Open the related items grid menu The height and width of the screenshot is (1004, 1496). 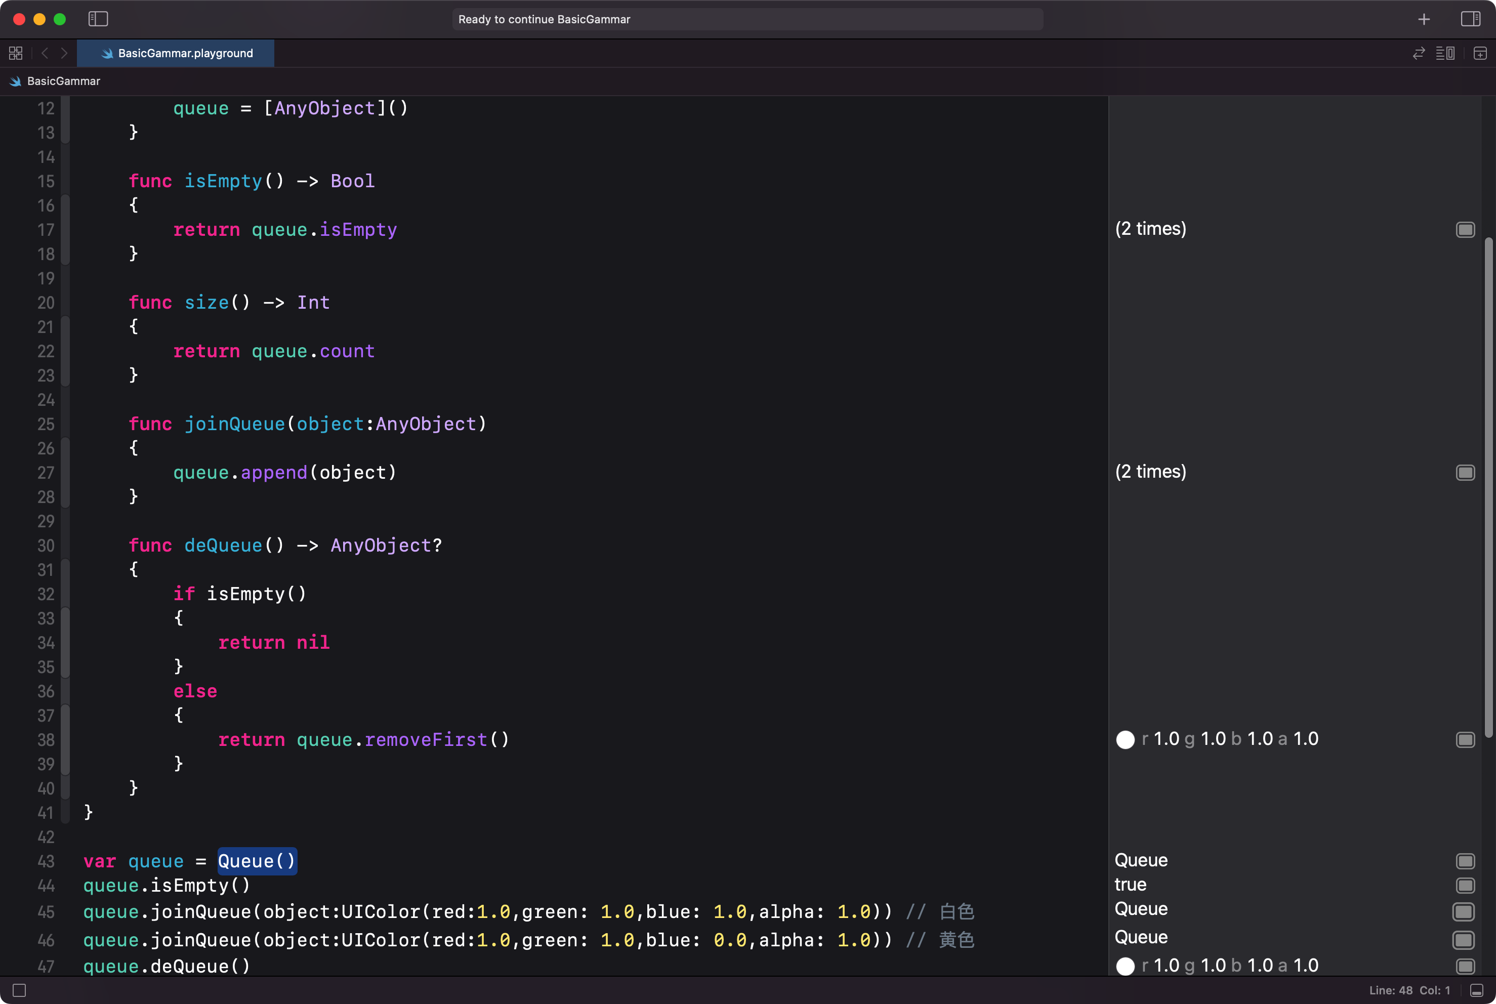(16, 53)
